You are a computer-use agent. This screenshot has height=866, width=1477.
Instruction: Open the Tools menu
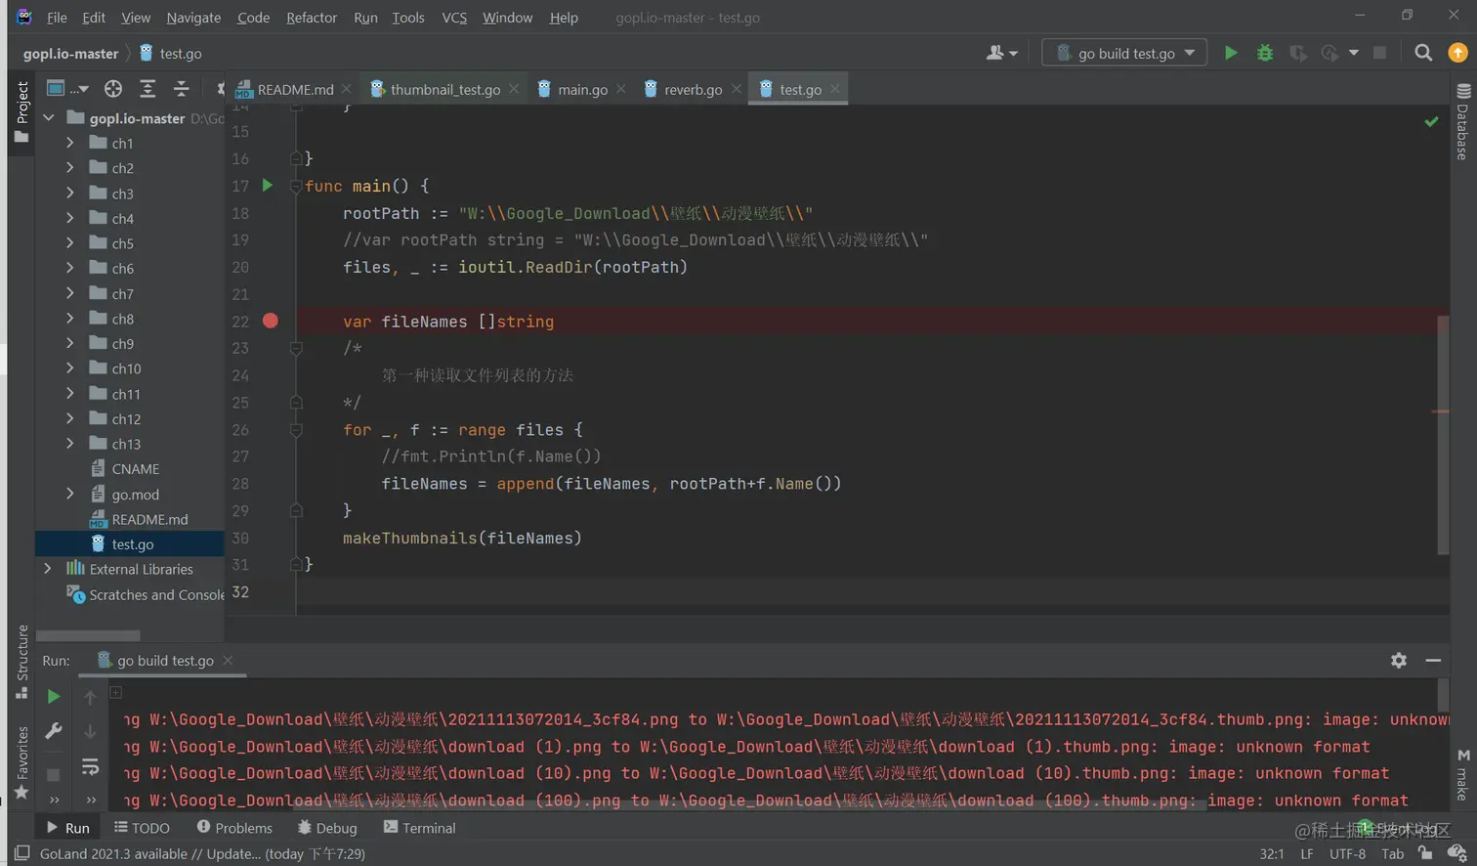[x=408, y=18]
